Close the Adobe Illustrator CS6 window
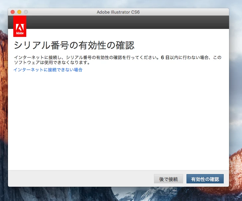 click(x=13, y=12)
